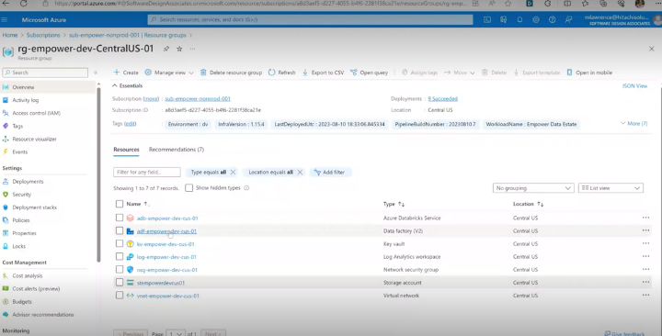Click the virtual network icon for vnet-empower-dev-cus-01
Image resolution: width=662 pixels, height=336 pixels.
click(x=130, y=296)
